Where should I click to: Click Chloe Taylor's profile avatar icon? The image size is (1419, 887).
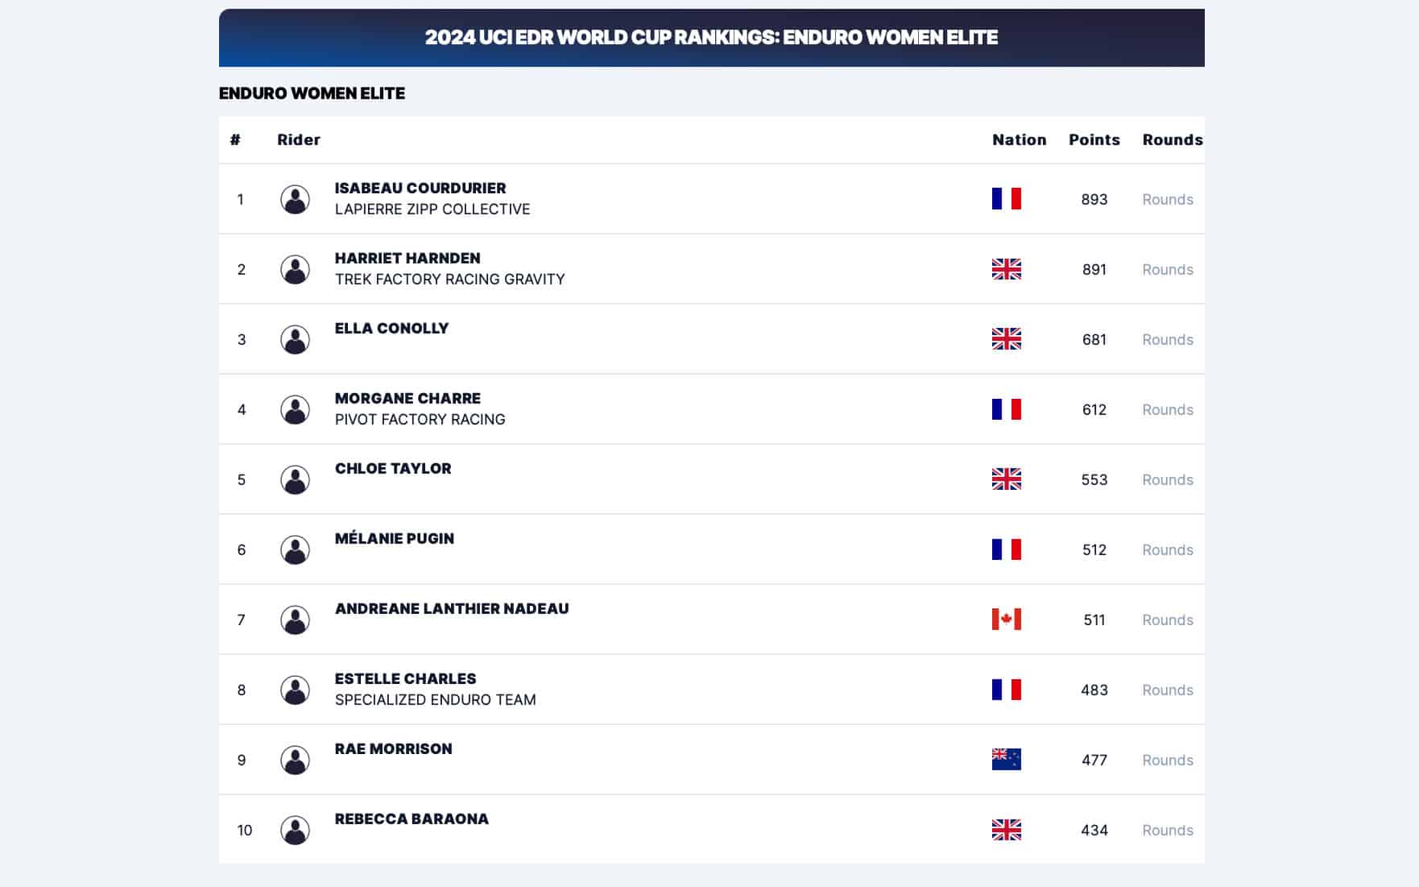coord(295,479)
